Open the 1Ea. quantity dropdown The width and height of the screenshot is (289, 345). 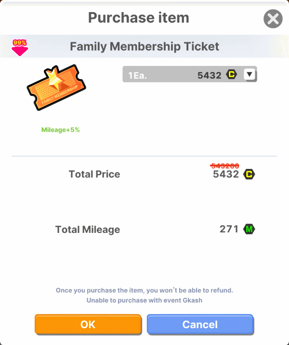pyautogui.click(x=183, y=75)
